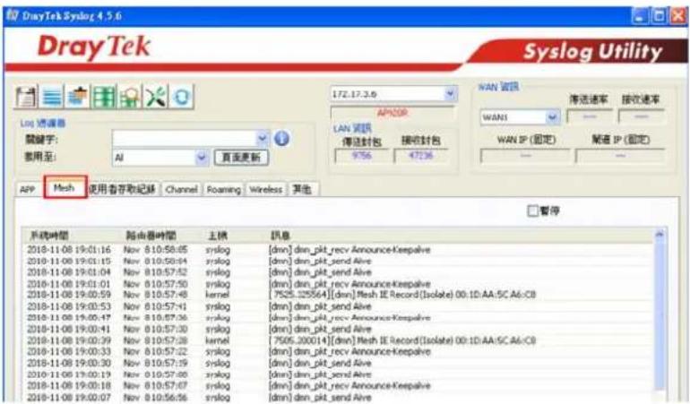Click the WAN IP (固定) field
The width and height of the screenshot is (690, 404).
click(525, 156)
